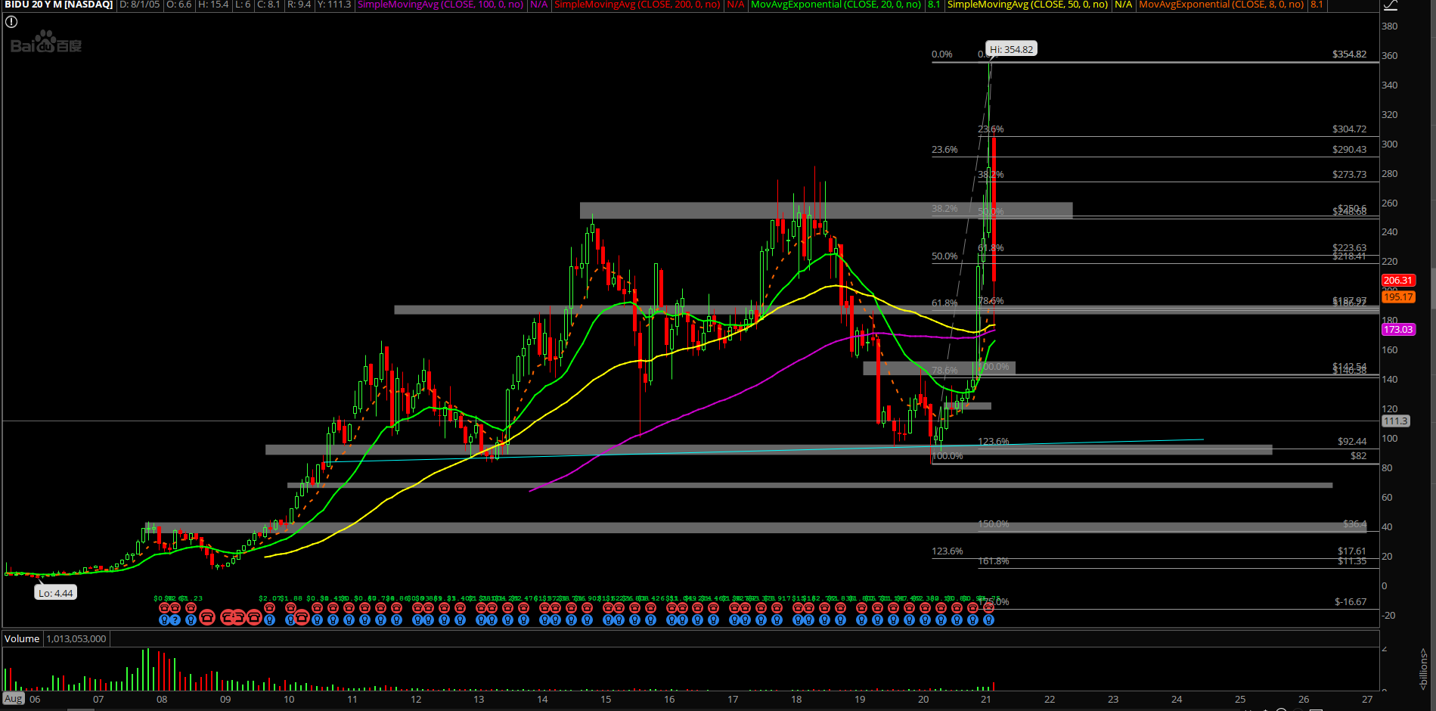This screenshot has width=1436, height=711.
Task: Select the $290.43 Fibonacci level label
Action: tap(1349, 150)
